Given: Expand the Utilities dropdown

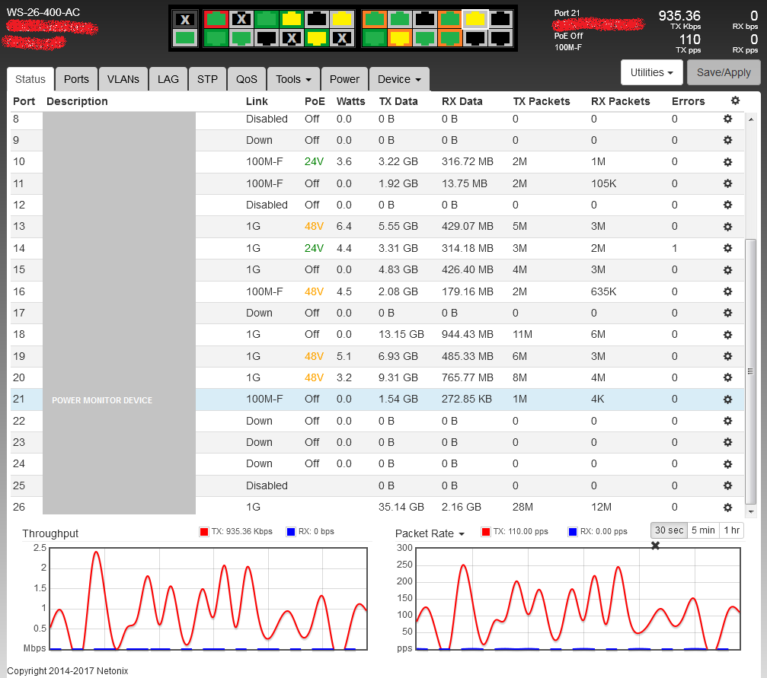Looking at the screenshot, I should (x=651, y=72).
